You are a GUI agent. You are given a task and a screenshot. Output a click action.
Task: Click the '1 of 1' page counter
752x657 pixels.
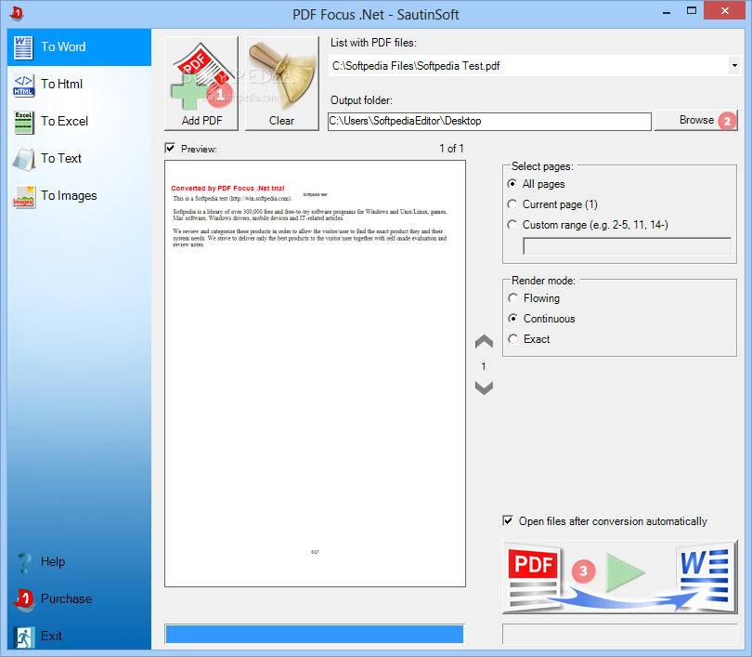pyautogui.click(x=451, y=149)
